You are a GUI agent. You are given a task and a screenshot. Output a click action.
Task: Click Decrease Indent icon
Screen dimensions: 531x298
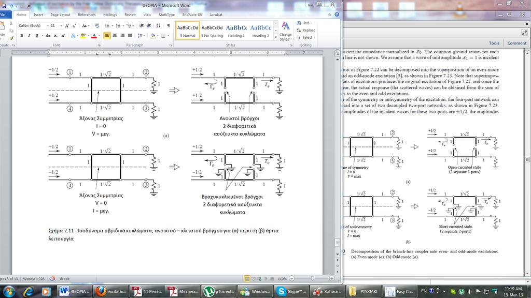[141, 26]
